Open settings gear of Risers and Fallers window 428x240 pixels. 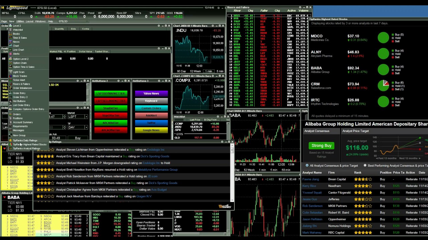(x=300, y=7)
